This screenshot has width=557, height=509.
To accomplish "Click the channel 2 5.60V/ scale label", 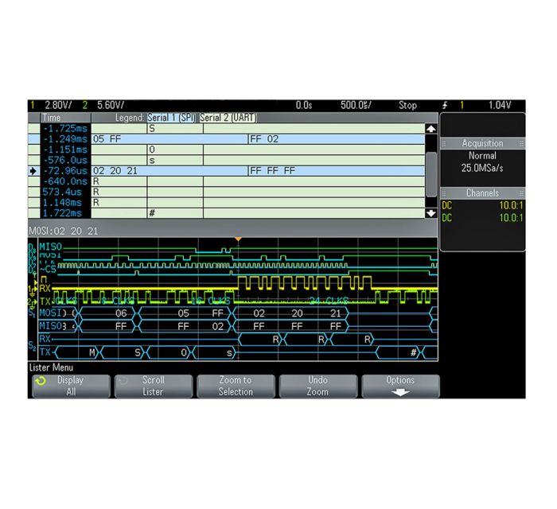I will (111, 105).
